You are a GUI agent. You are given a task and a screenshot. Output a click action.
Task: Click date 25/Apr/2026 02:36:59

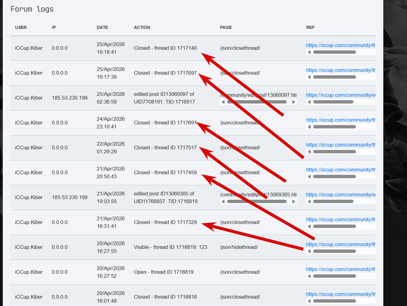pos(111,98)
